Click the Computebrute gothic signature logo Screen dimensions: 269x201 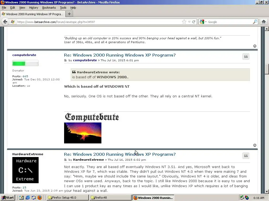[x=92, y=117]
